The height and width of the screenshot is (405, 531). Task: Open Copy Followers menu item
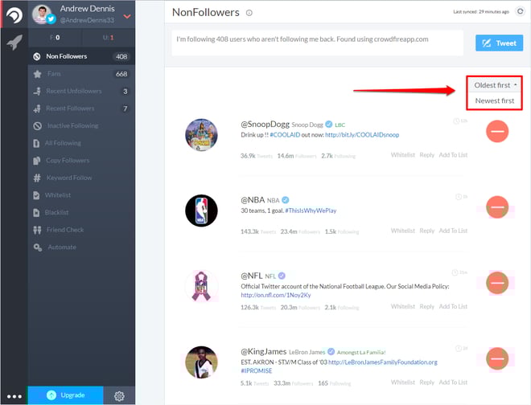[x=81, y=161]
